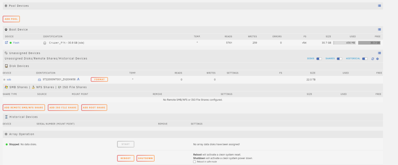Click the 30.3 GB free space bar
Screen dimensions: 398x165
pos(369,43)
